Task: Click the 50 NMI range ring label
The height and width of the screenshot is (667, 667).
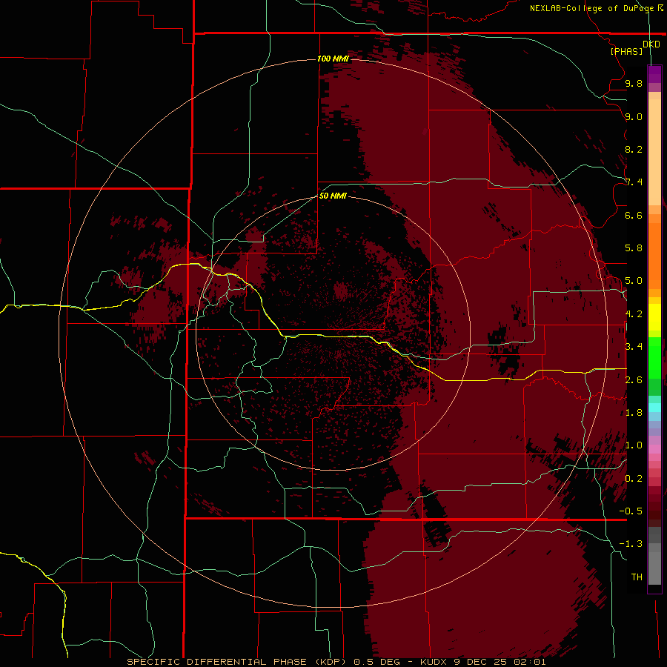Action: [333, 196]
